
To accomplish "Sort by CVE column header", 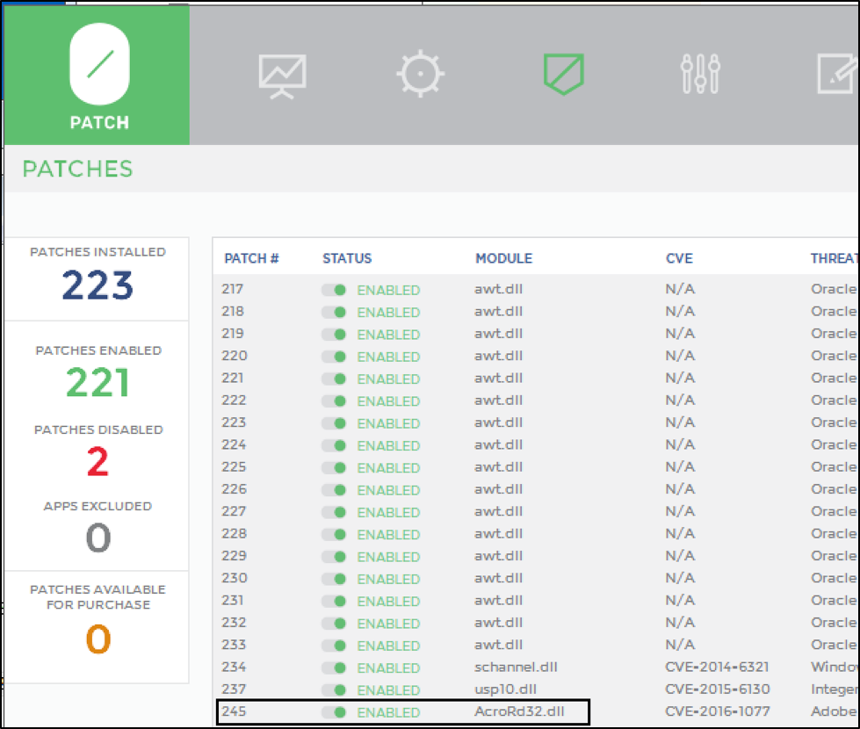I will coord(679,258).
